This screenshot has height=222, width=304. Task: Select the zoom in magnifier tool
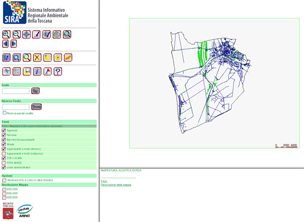(6, 34)
